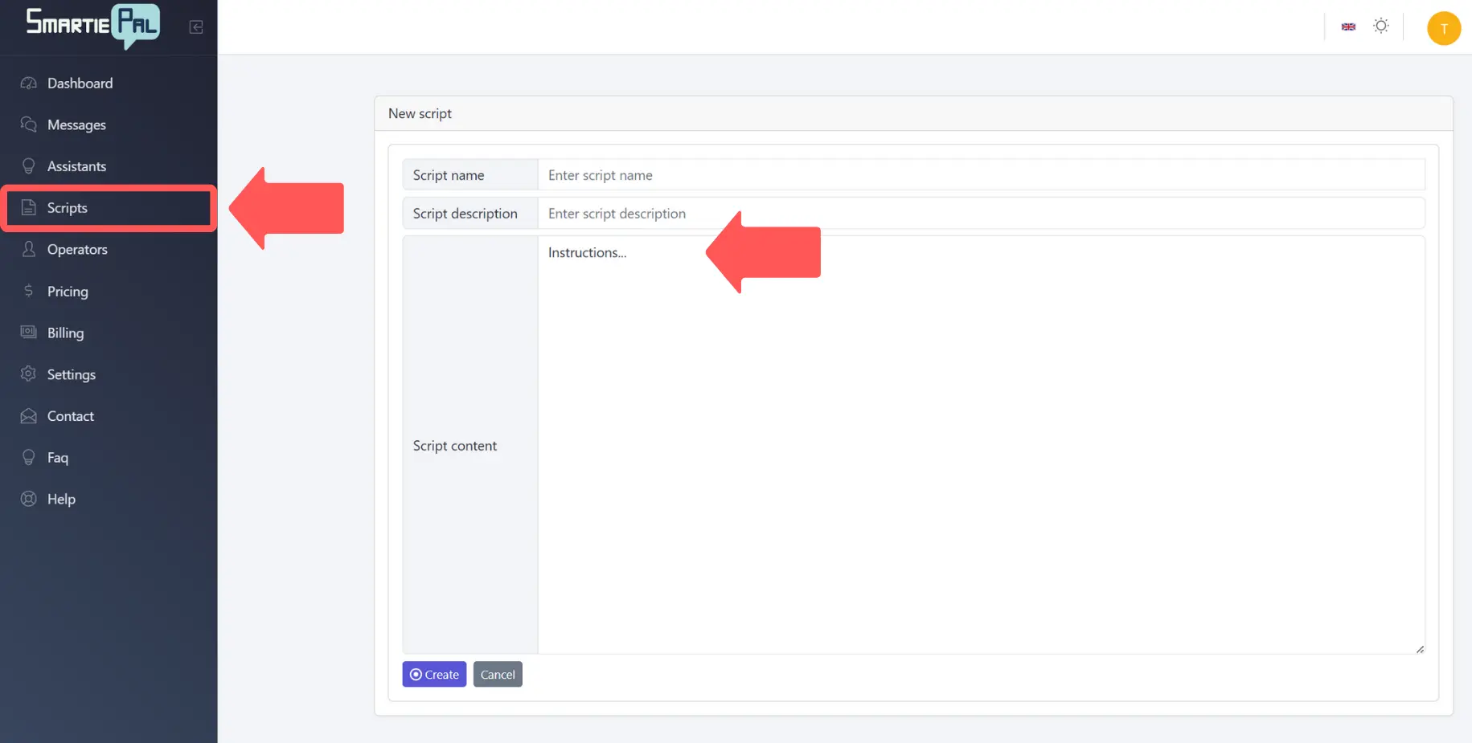The height and width of the screenshot is (743, 1472).
Task: Click the Contact envelope icon
Action: [29, 416]
